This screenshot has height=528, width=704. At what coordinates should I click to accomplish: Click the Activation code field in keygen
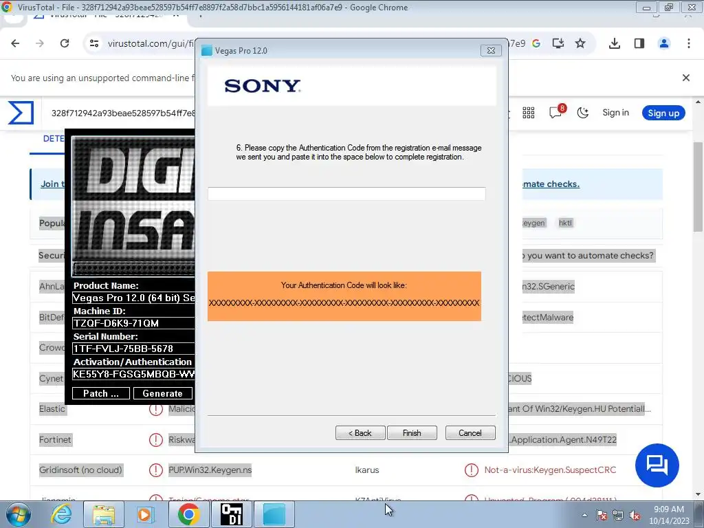133,374
